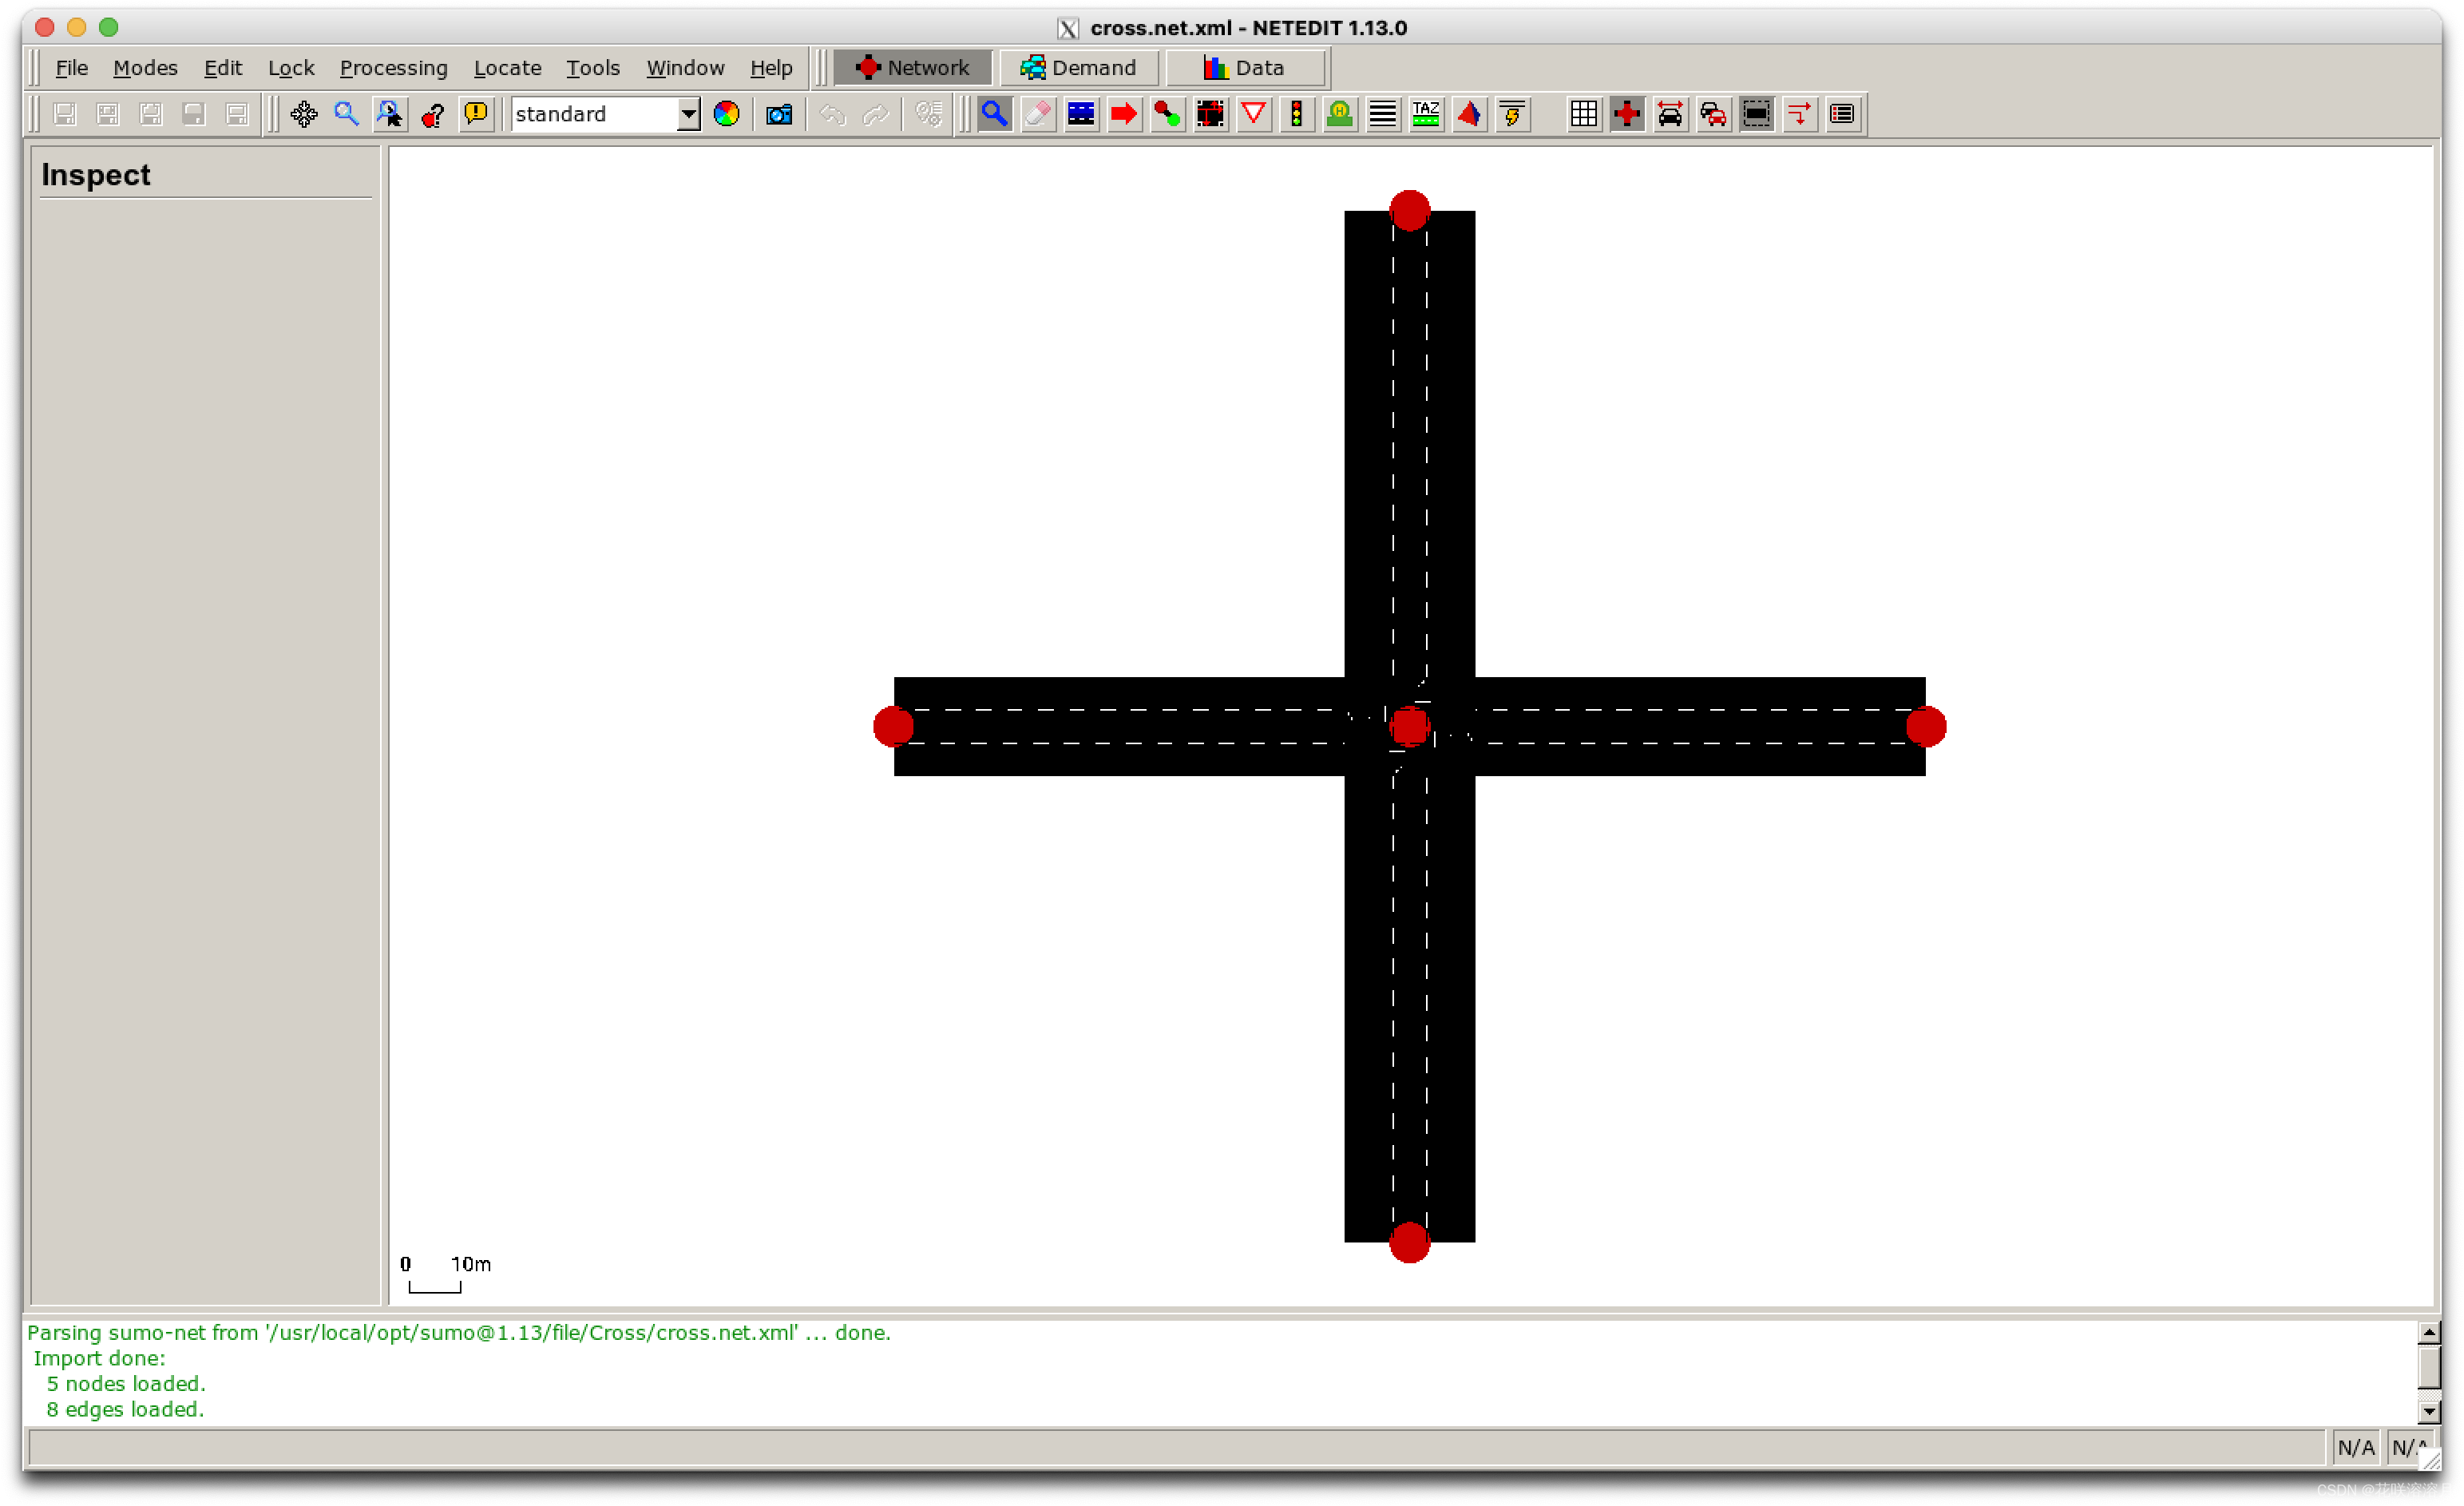This screenshot has height=1506, width=2464.
Task: Open the Modes menu
Action: coord(145,68)
